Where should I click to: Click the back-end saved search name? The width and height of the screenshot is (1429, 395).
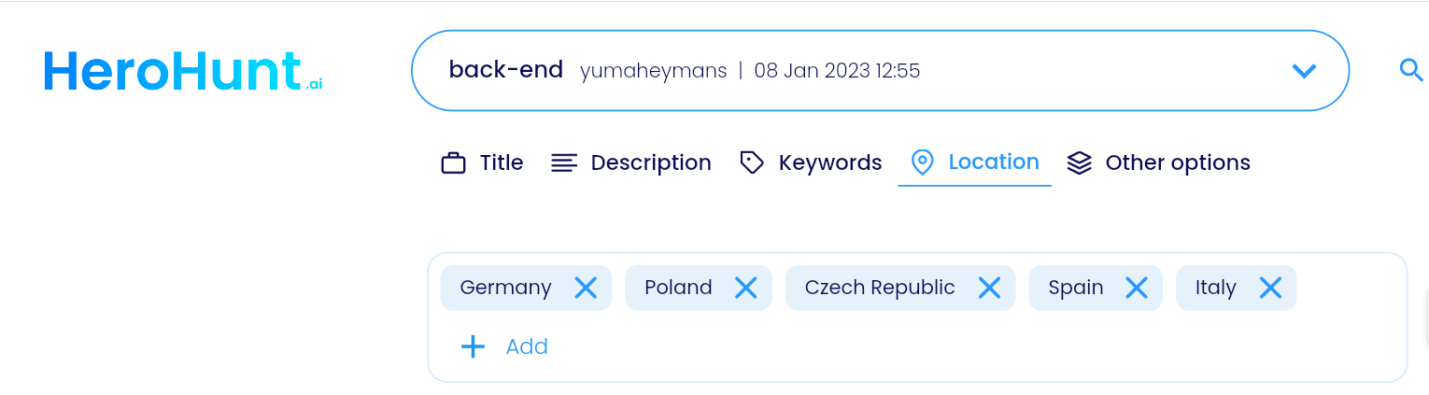click(x=506, y=70)
